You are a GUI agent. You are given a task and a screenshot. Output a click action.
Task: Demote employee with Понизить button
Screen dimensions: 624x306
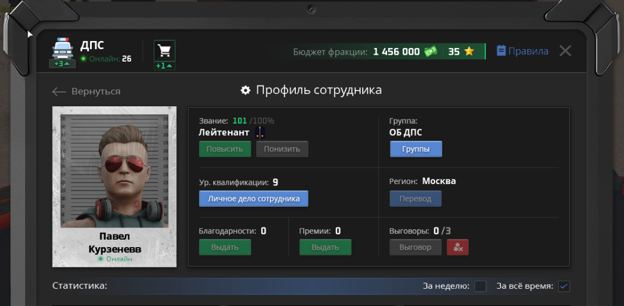click(282, 149)
